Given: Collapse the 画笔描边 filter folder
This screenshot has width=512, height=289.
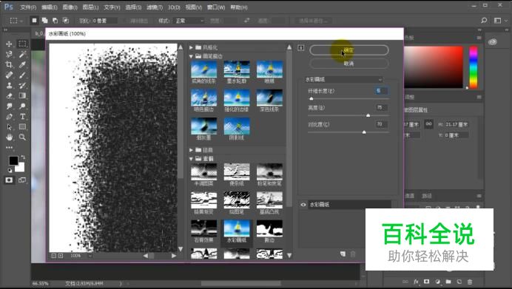Looking at the screenshot, I should tap(192, 56).
